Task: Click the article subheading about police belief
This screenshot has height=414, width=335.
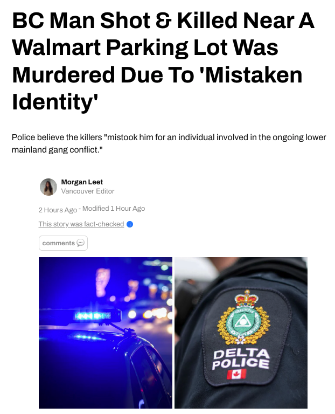Action: (x=169, y=143)
